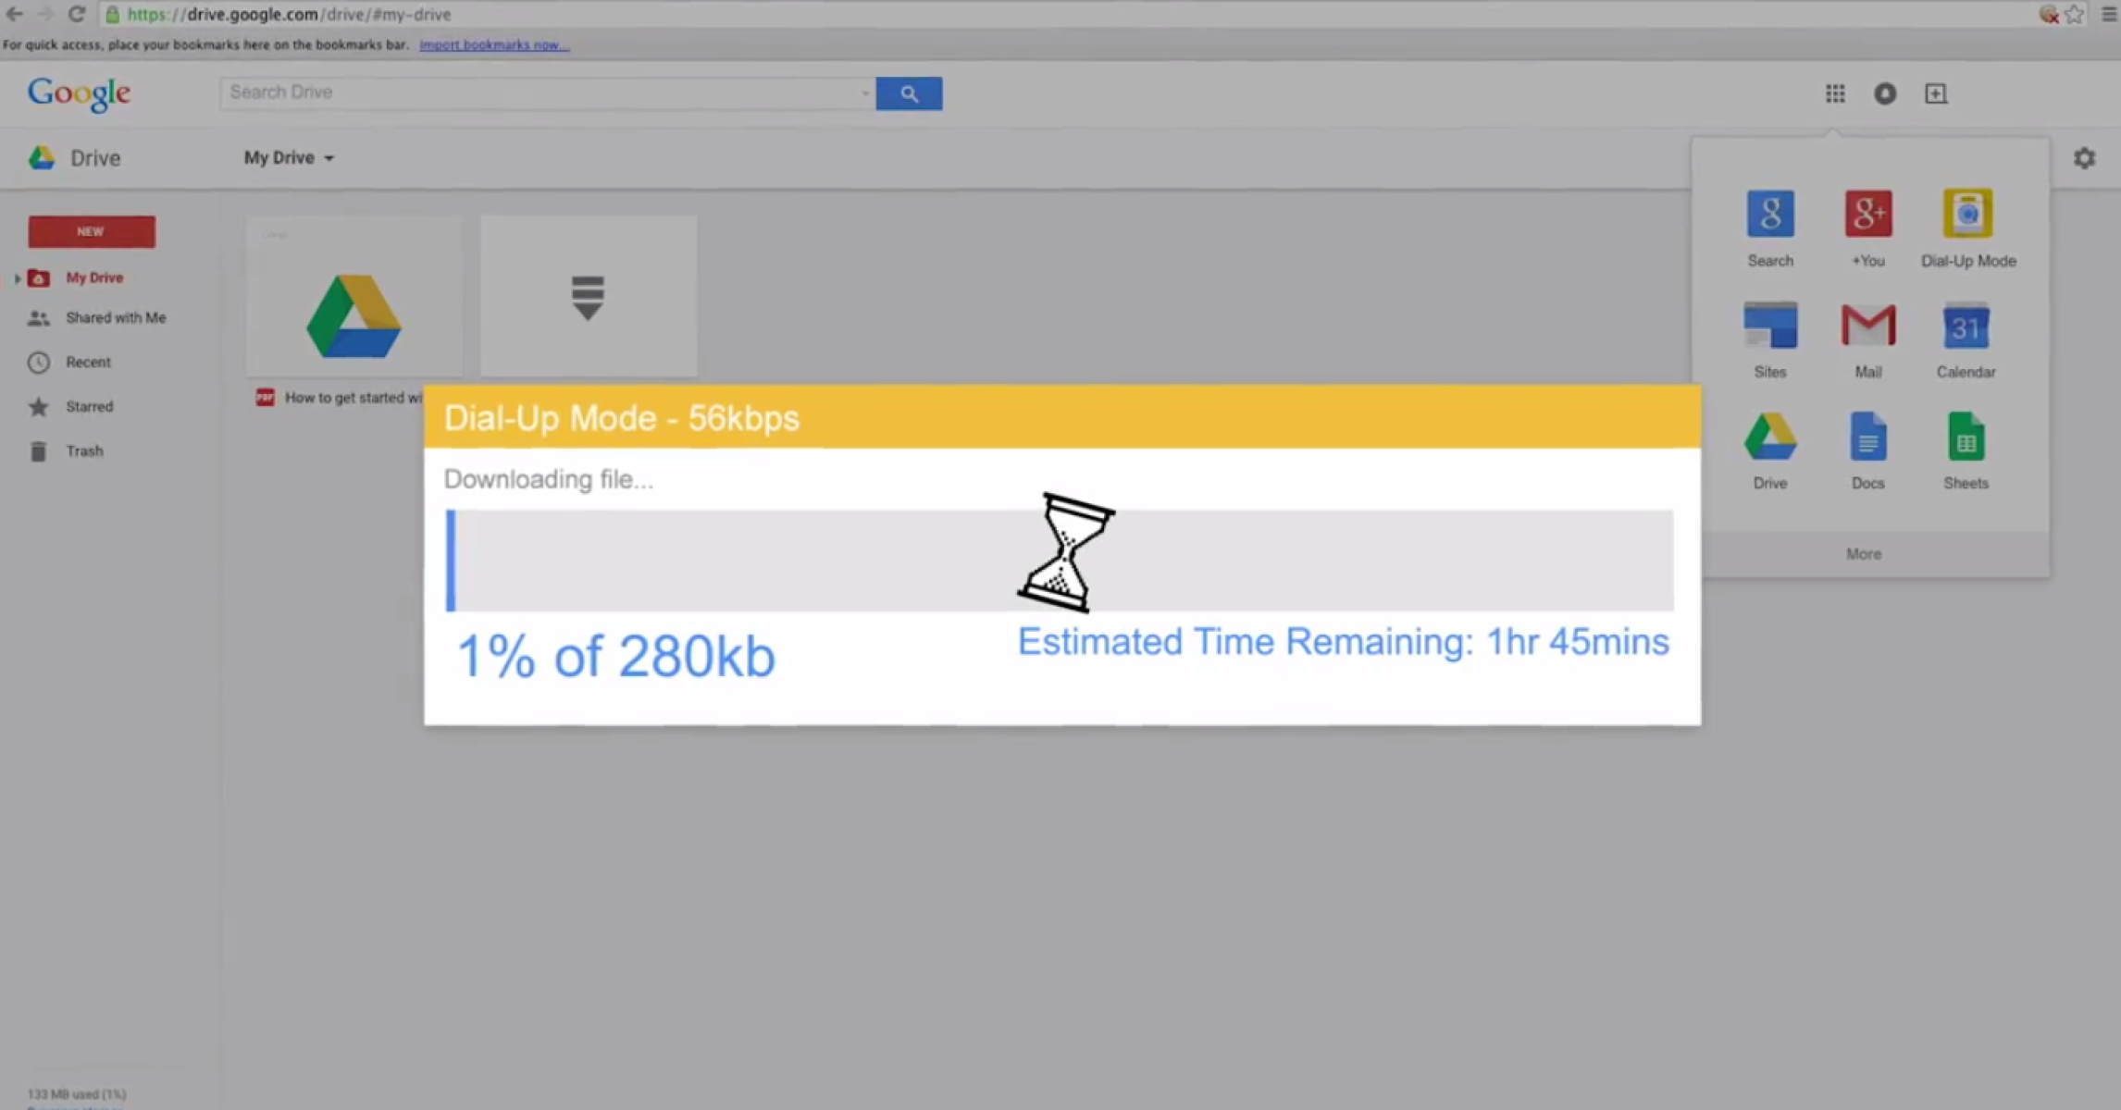Expand the My Drive tree arrow
2121x1110 pixels.
click(17, 277)
